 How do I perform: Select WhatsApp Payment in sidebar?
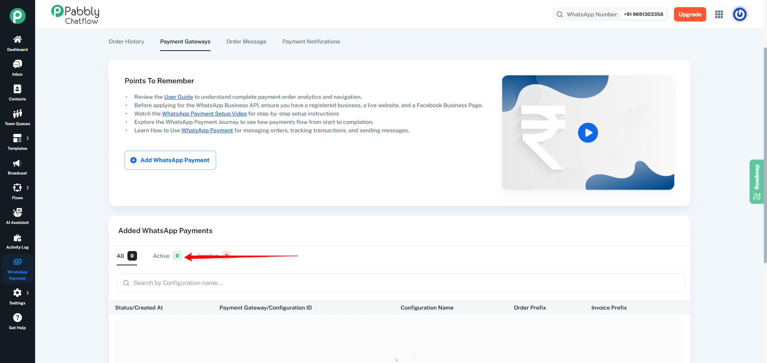point(18,269)
